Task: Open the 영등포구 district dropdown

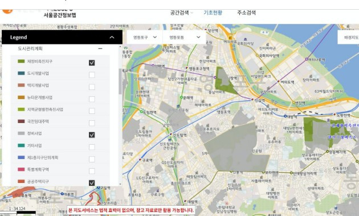Action: [145, 37]
